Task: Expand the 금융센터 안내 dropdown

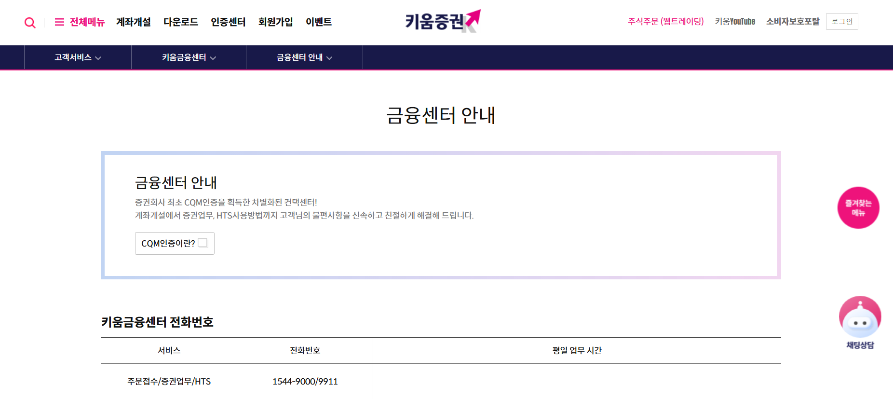Action: (304, 57)
